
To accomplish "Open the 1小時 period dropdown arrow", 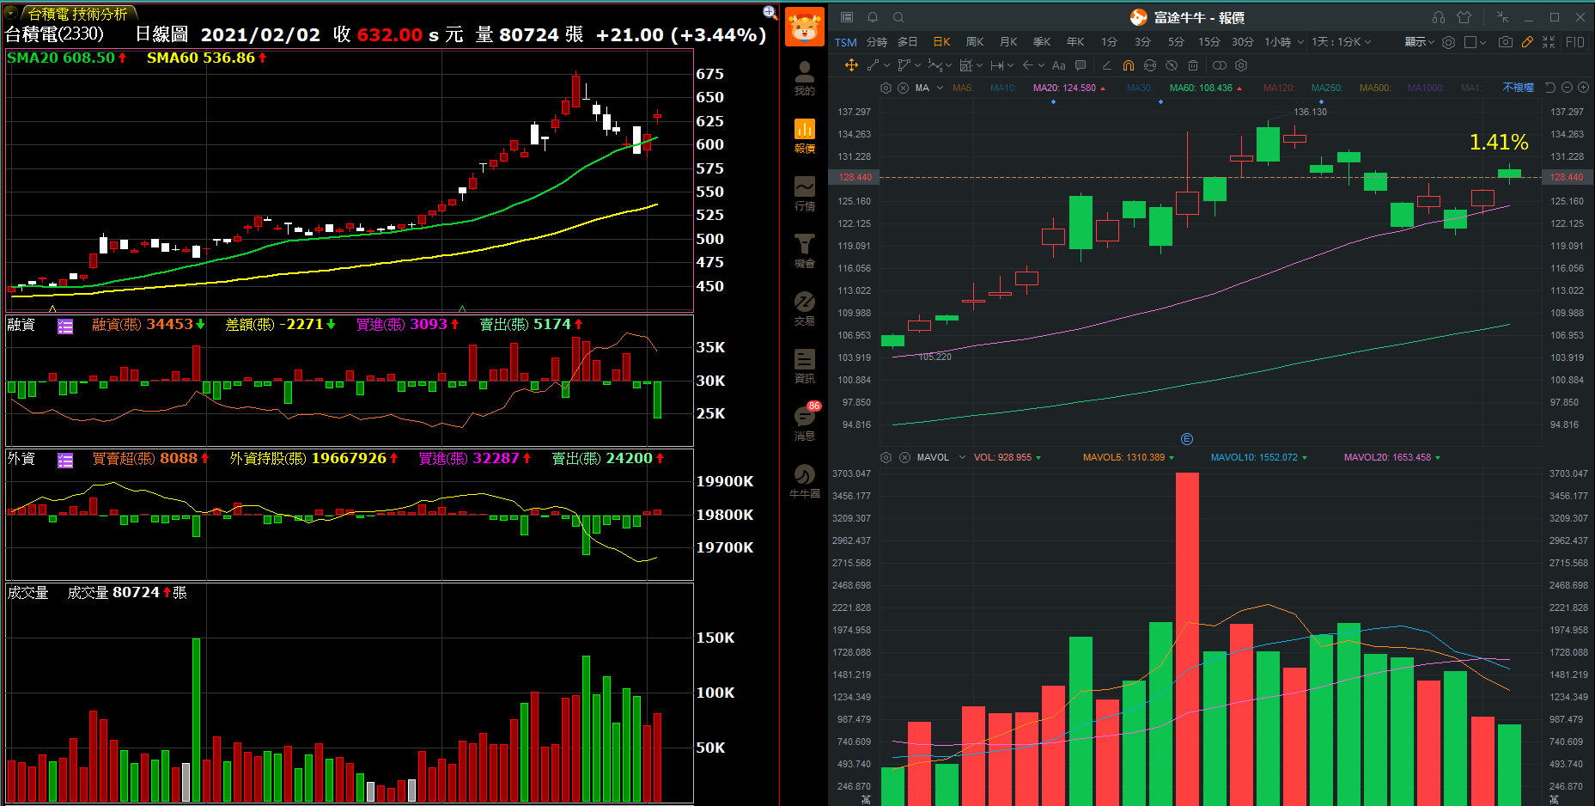I will (x=1300, y=42).
